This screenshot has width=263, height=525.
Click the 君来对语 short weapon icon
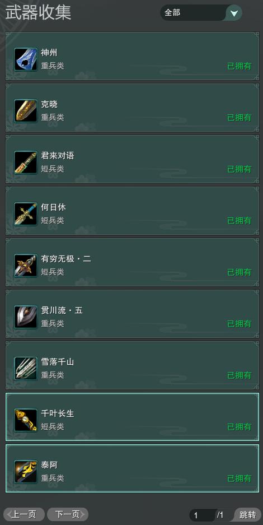[x=26, y=162]
